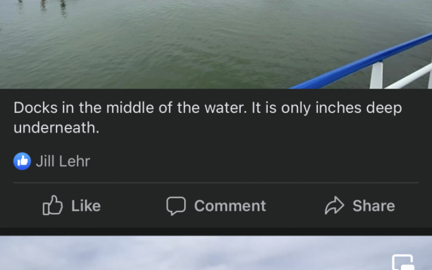
Task: Tap the white railing post in photo
Action: [x=376, y=76]
